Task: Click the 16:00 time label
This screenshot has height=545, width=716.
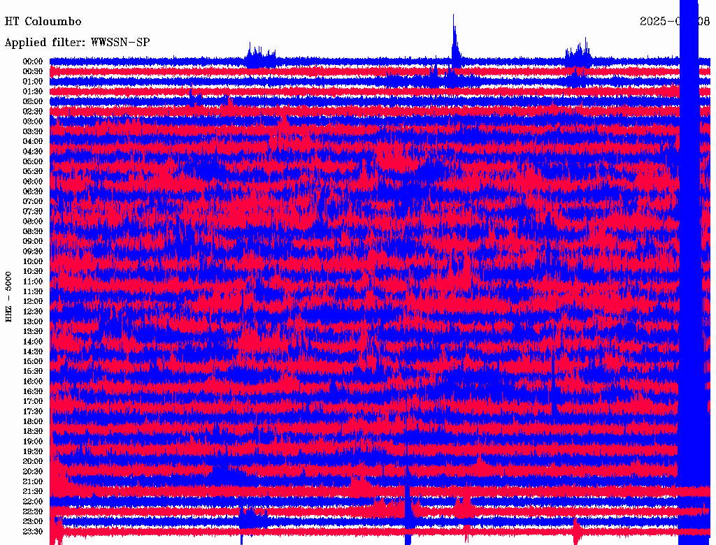Action: click(x=33, y=381)
